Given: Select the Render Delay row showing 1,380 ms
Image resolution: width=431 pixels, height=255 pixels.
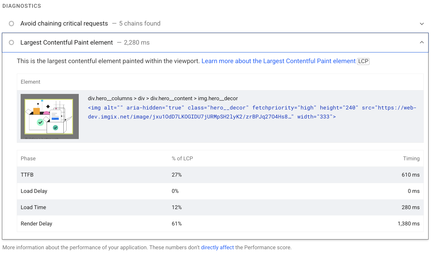Looking at the screenshot, I should (100, 223).
